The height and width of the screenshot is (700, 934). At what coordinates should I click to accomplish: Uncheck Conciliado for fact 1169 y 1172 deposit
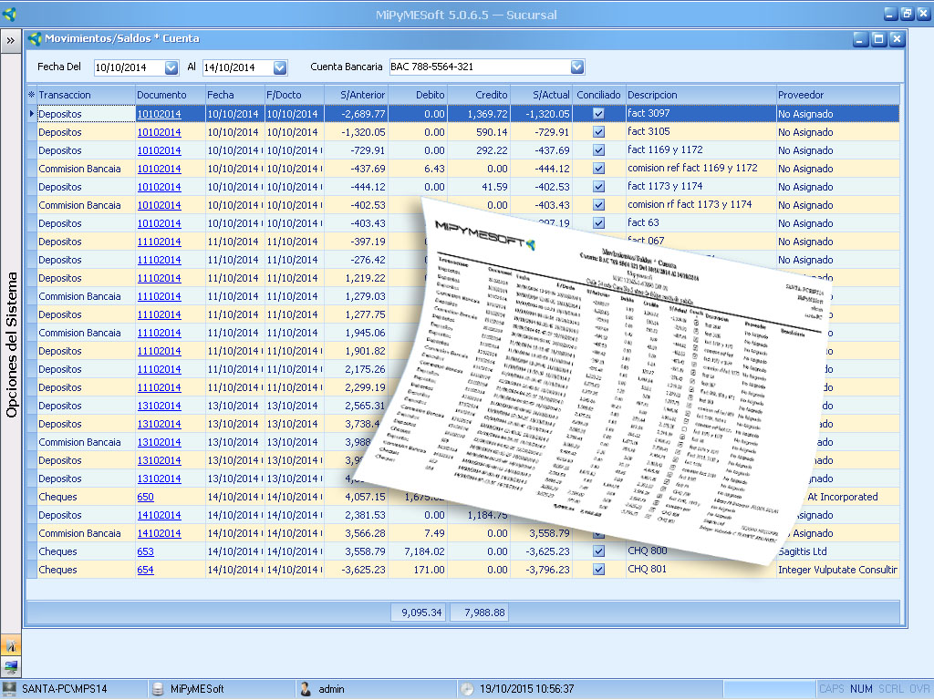point(598,150)
